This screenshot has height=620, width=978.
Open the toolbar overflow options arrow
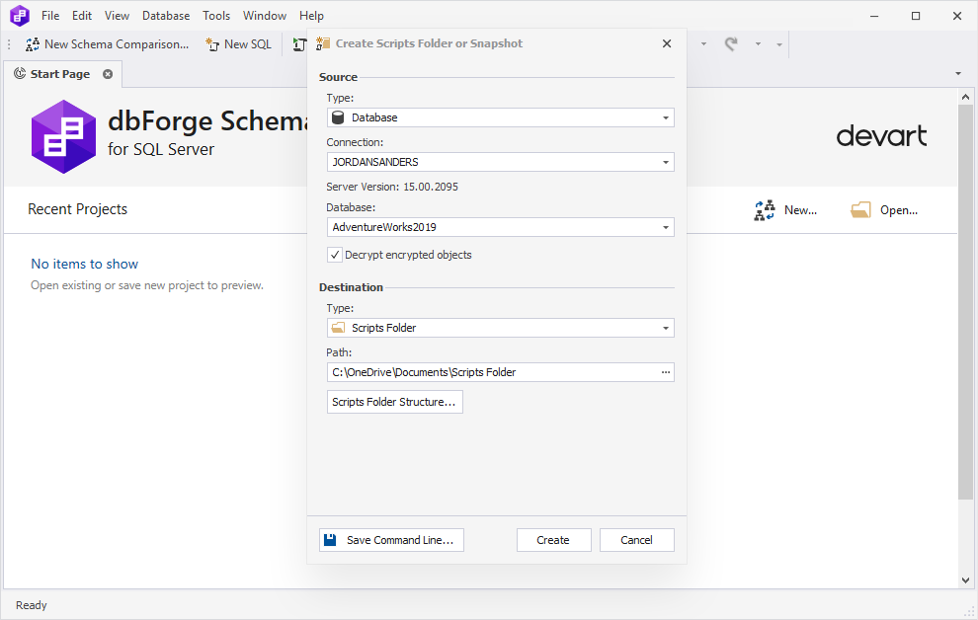click(x=779, y=44)
